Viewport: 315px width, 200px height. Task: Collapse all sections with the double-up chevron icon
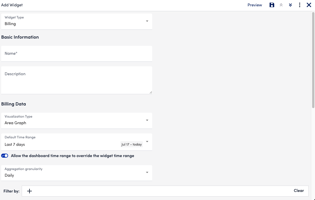point(281,5)
